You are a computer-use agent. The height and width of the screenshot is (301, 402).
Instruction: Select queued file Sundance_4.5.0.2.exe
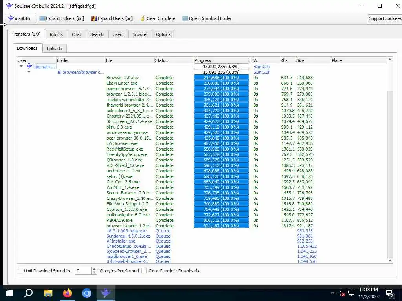[128, 236]
